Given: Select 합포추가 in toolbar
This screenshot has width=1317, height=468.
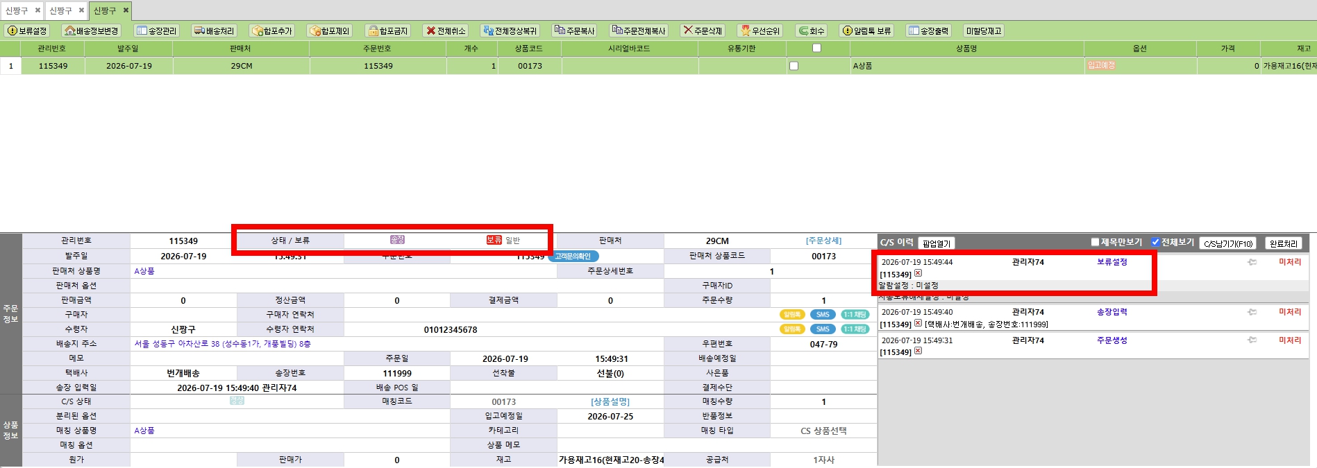Looking at the screenshot, I should (272, 31).
